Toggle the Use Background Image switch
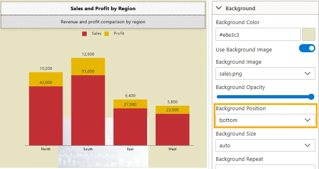Image resolution: width=319 pixels, height=169 pixels. click(307, 49)
